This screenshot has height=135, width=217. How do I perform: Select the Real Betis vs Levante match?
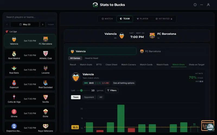tap(30, 70)
